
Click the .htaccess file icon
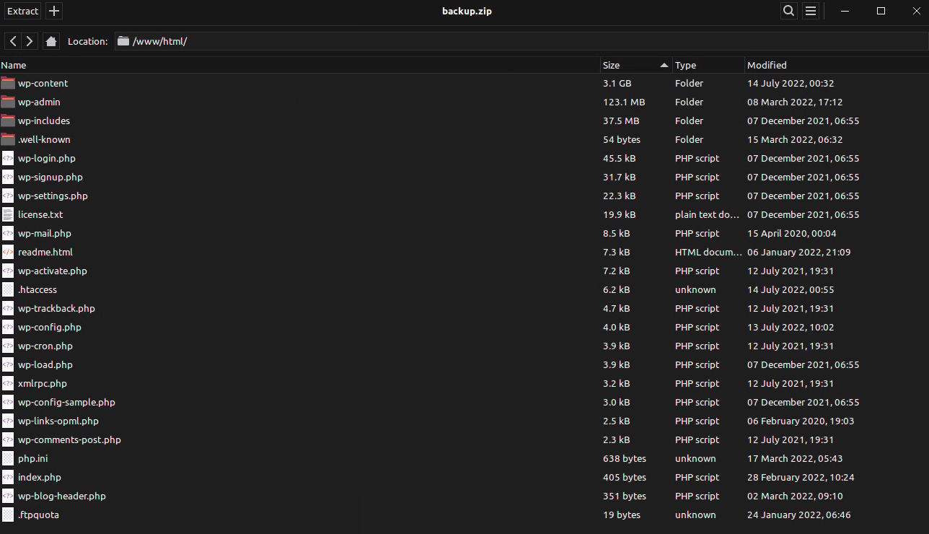8,289
